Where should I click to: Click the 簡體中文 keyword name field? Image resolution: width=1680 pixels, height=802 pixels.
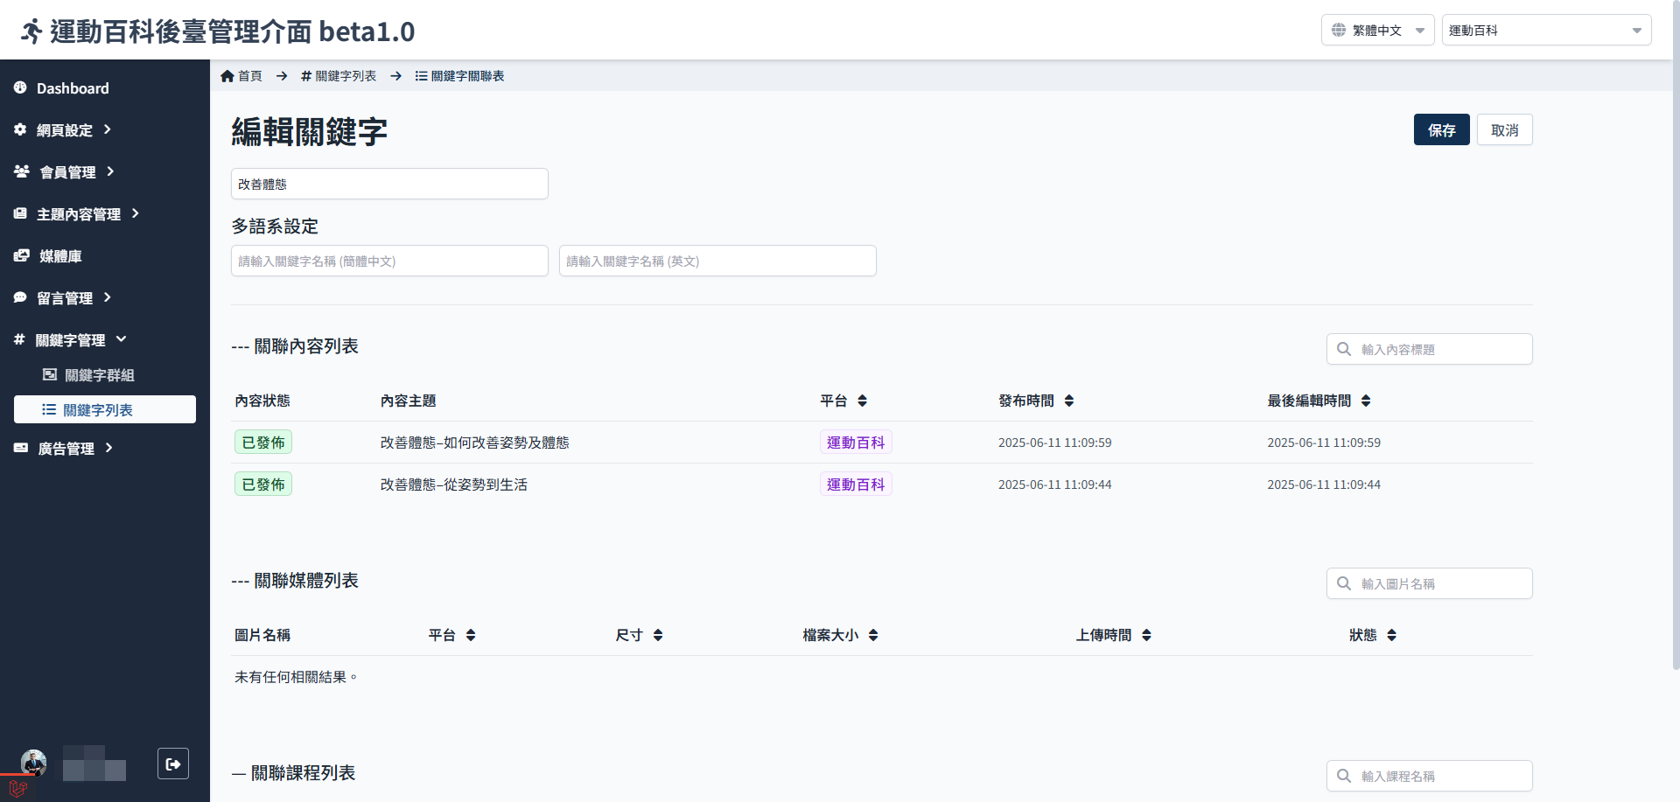(x=389, y=261)
